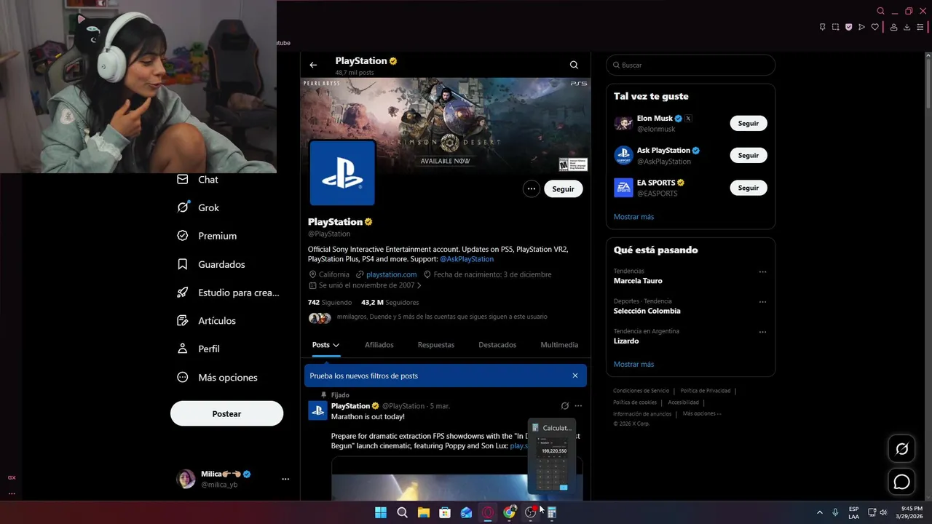Open browser easy setup sliders icon
The image size is (932, 524).
point(920,27)
